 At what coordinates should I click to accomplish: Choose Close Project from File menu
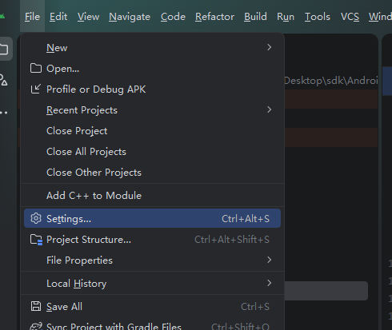77,131
